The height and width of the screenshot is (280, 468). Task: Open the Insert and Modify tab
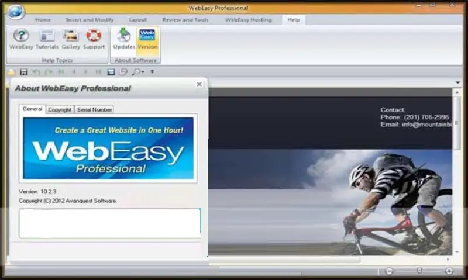[x=90, y=20]
